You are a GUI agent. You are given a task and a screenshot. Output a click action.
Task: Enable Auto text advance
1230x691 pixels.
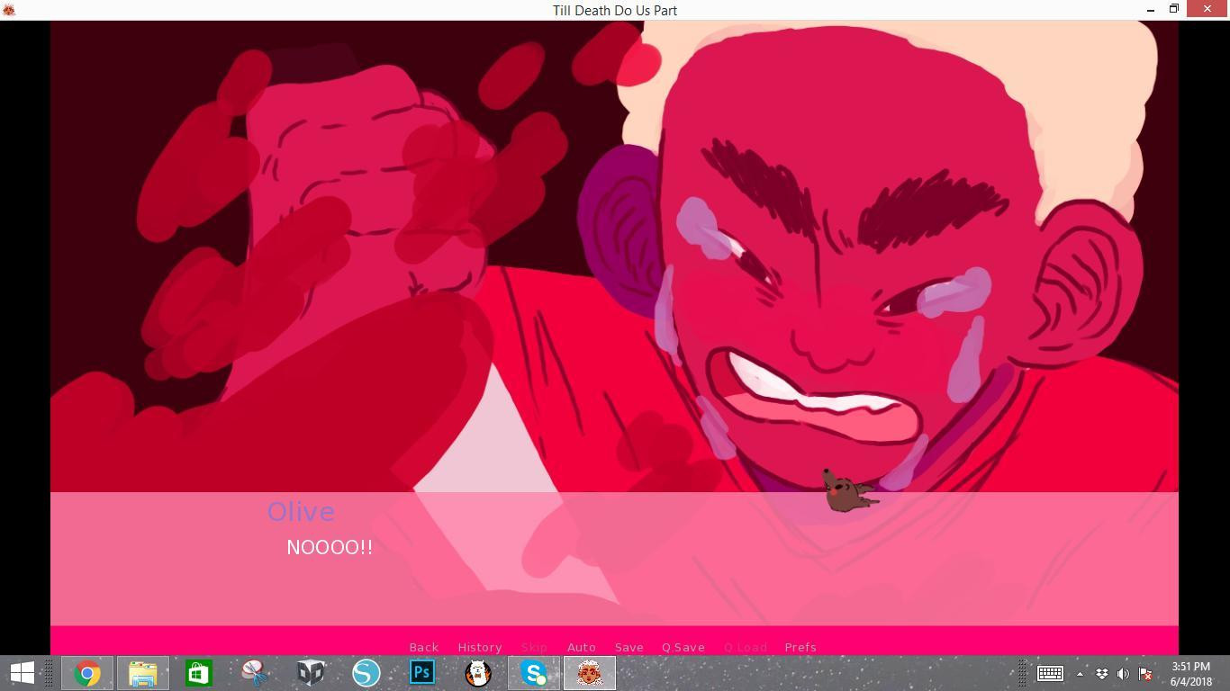(x=582, y=647)
